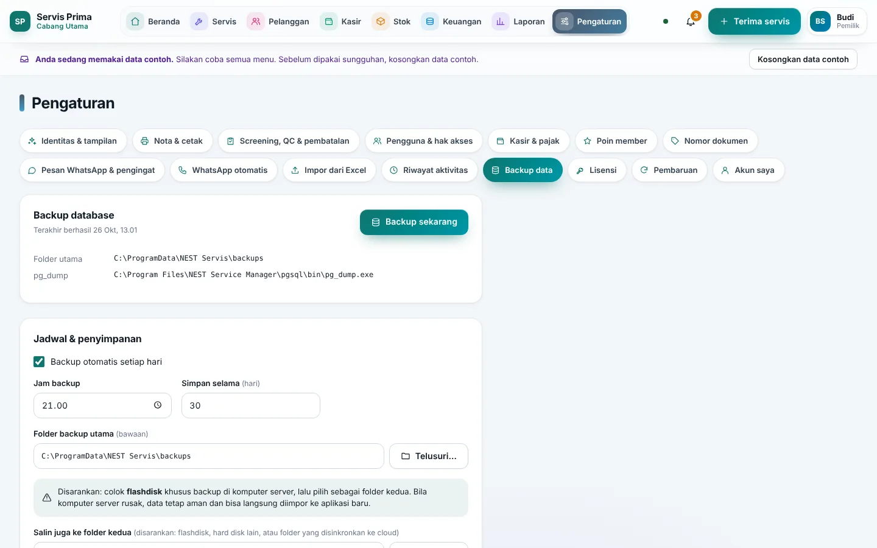The image size is (877, 548).
Task: Open Laporan via the bar chart icon
Action: (501, 21)
